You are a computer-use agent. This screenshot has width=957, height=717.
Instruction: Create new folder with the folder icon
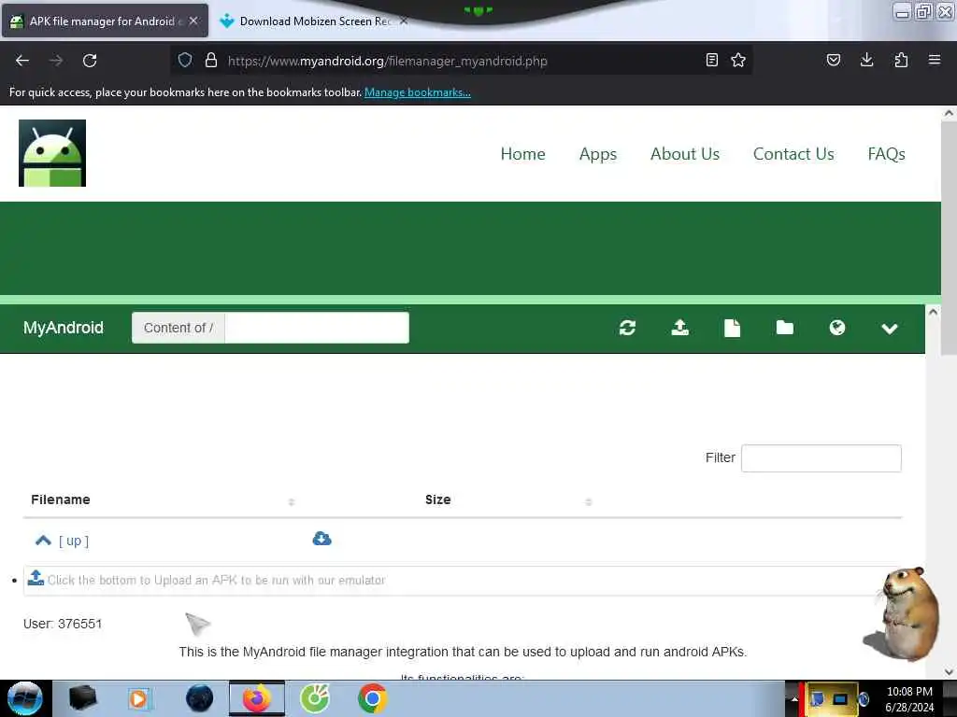[785, 328]
